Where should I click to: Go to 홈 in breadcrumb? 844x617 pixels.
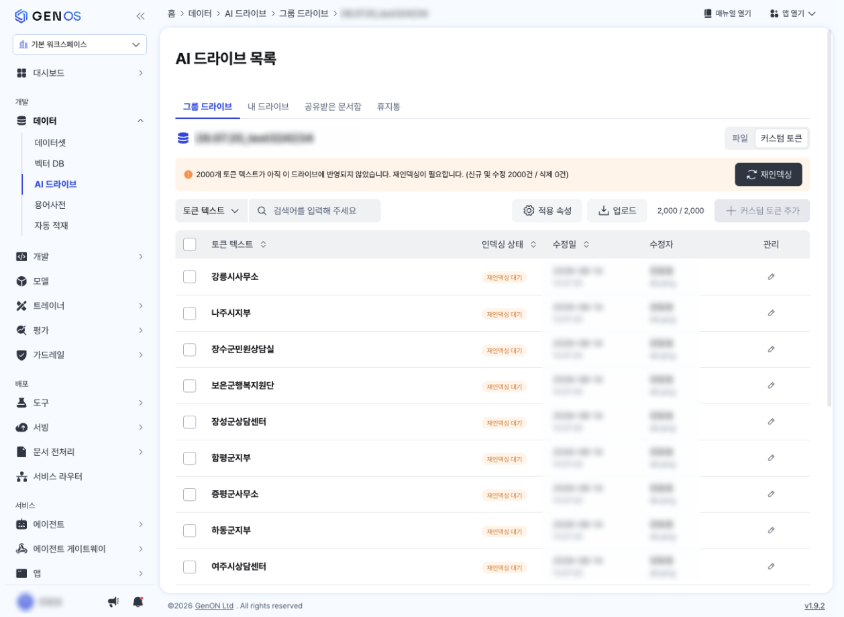click(x=172, y=13)
